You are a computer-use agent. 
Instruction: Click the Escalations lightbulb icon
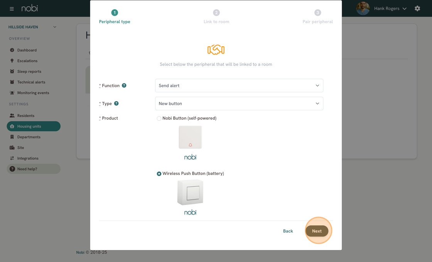coord(12,61)
